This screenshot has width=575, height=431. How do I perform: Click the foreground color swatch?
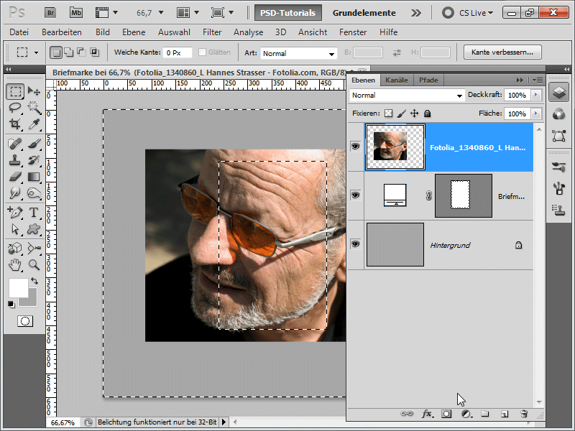click(18, 288)
